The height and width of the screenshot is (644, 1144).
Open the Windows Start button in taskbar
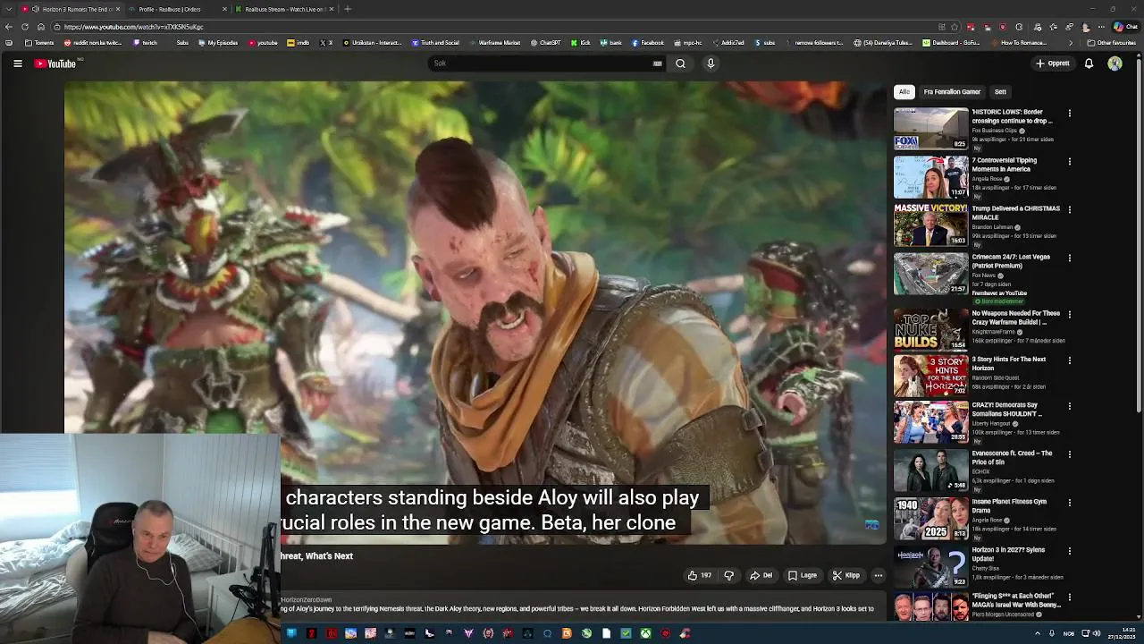[291, 633]
